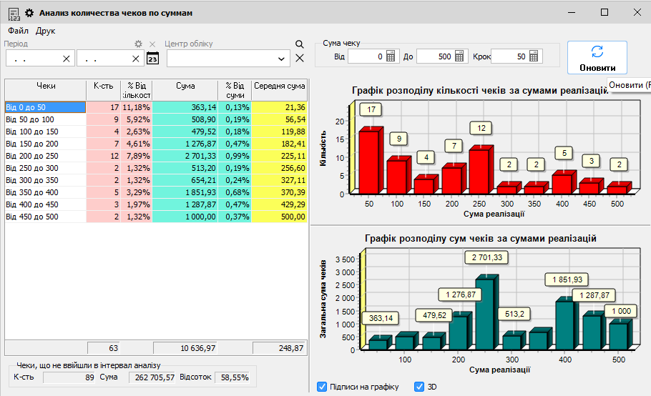Open calculator for the Від amount field
The height and width of the screenshot is (396, 651).
(391, 56)
